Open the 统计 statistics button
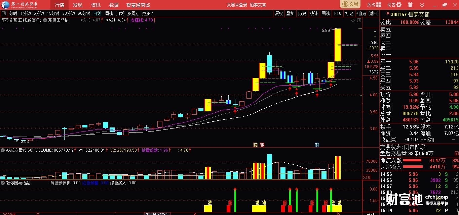Image resolution: width=459 pixels, height=215 pixels. (x=314, y=13)
